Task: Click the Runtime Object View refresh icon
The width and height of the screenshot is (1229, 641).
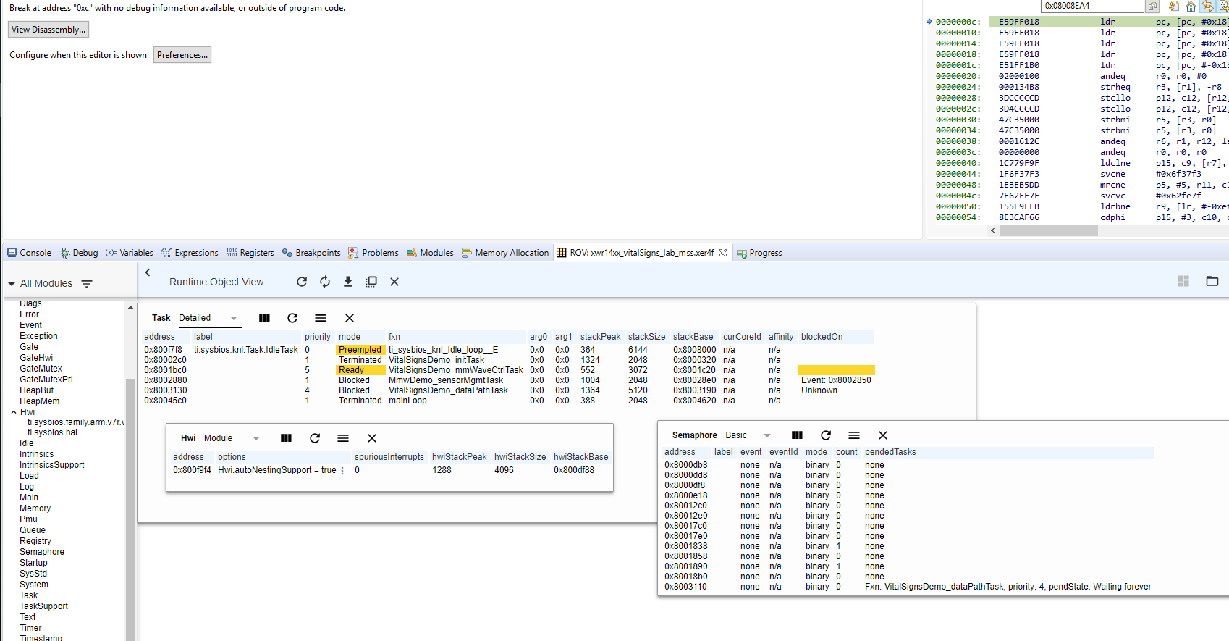Action: pos(302,282)
